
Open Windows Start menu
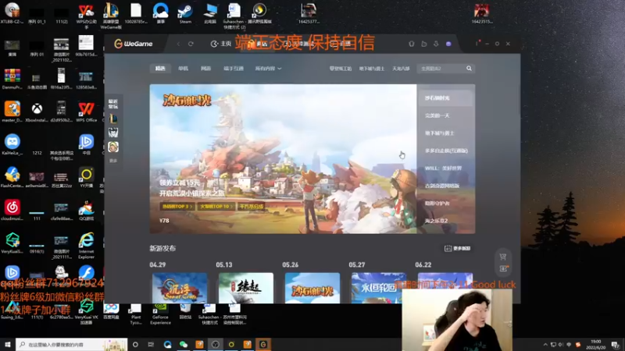click(x=8, y=345)
